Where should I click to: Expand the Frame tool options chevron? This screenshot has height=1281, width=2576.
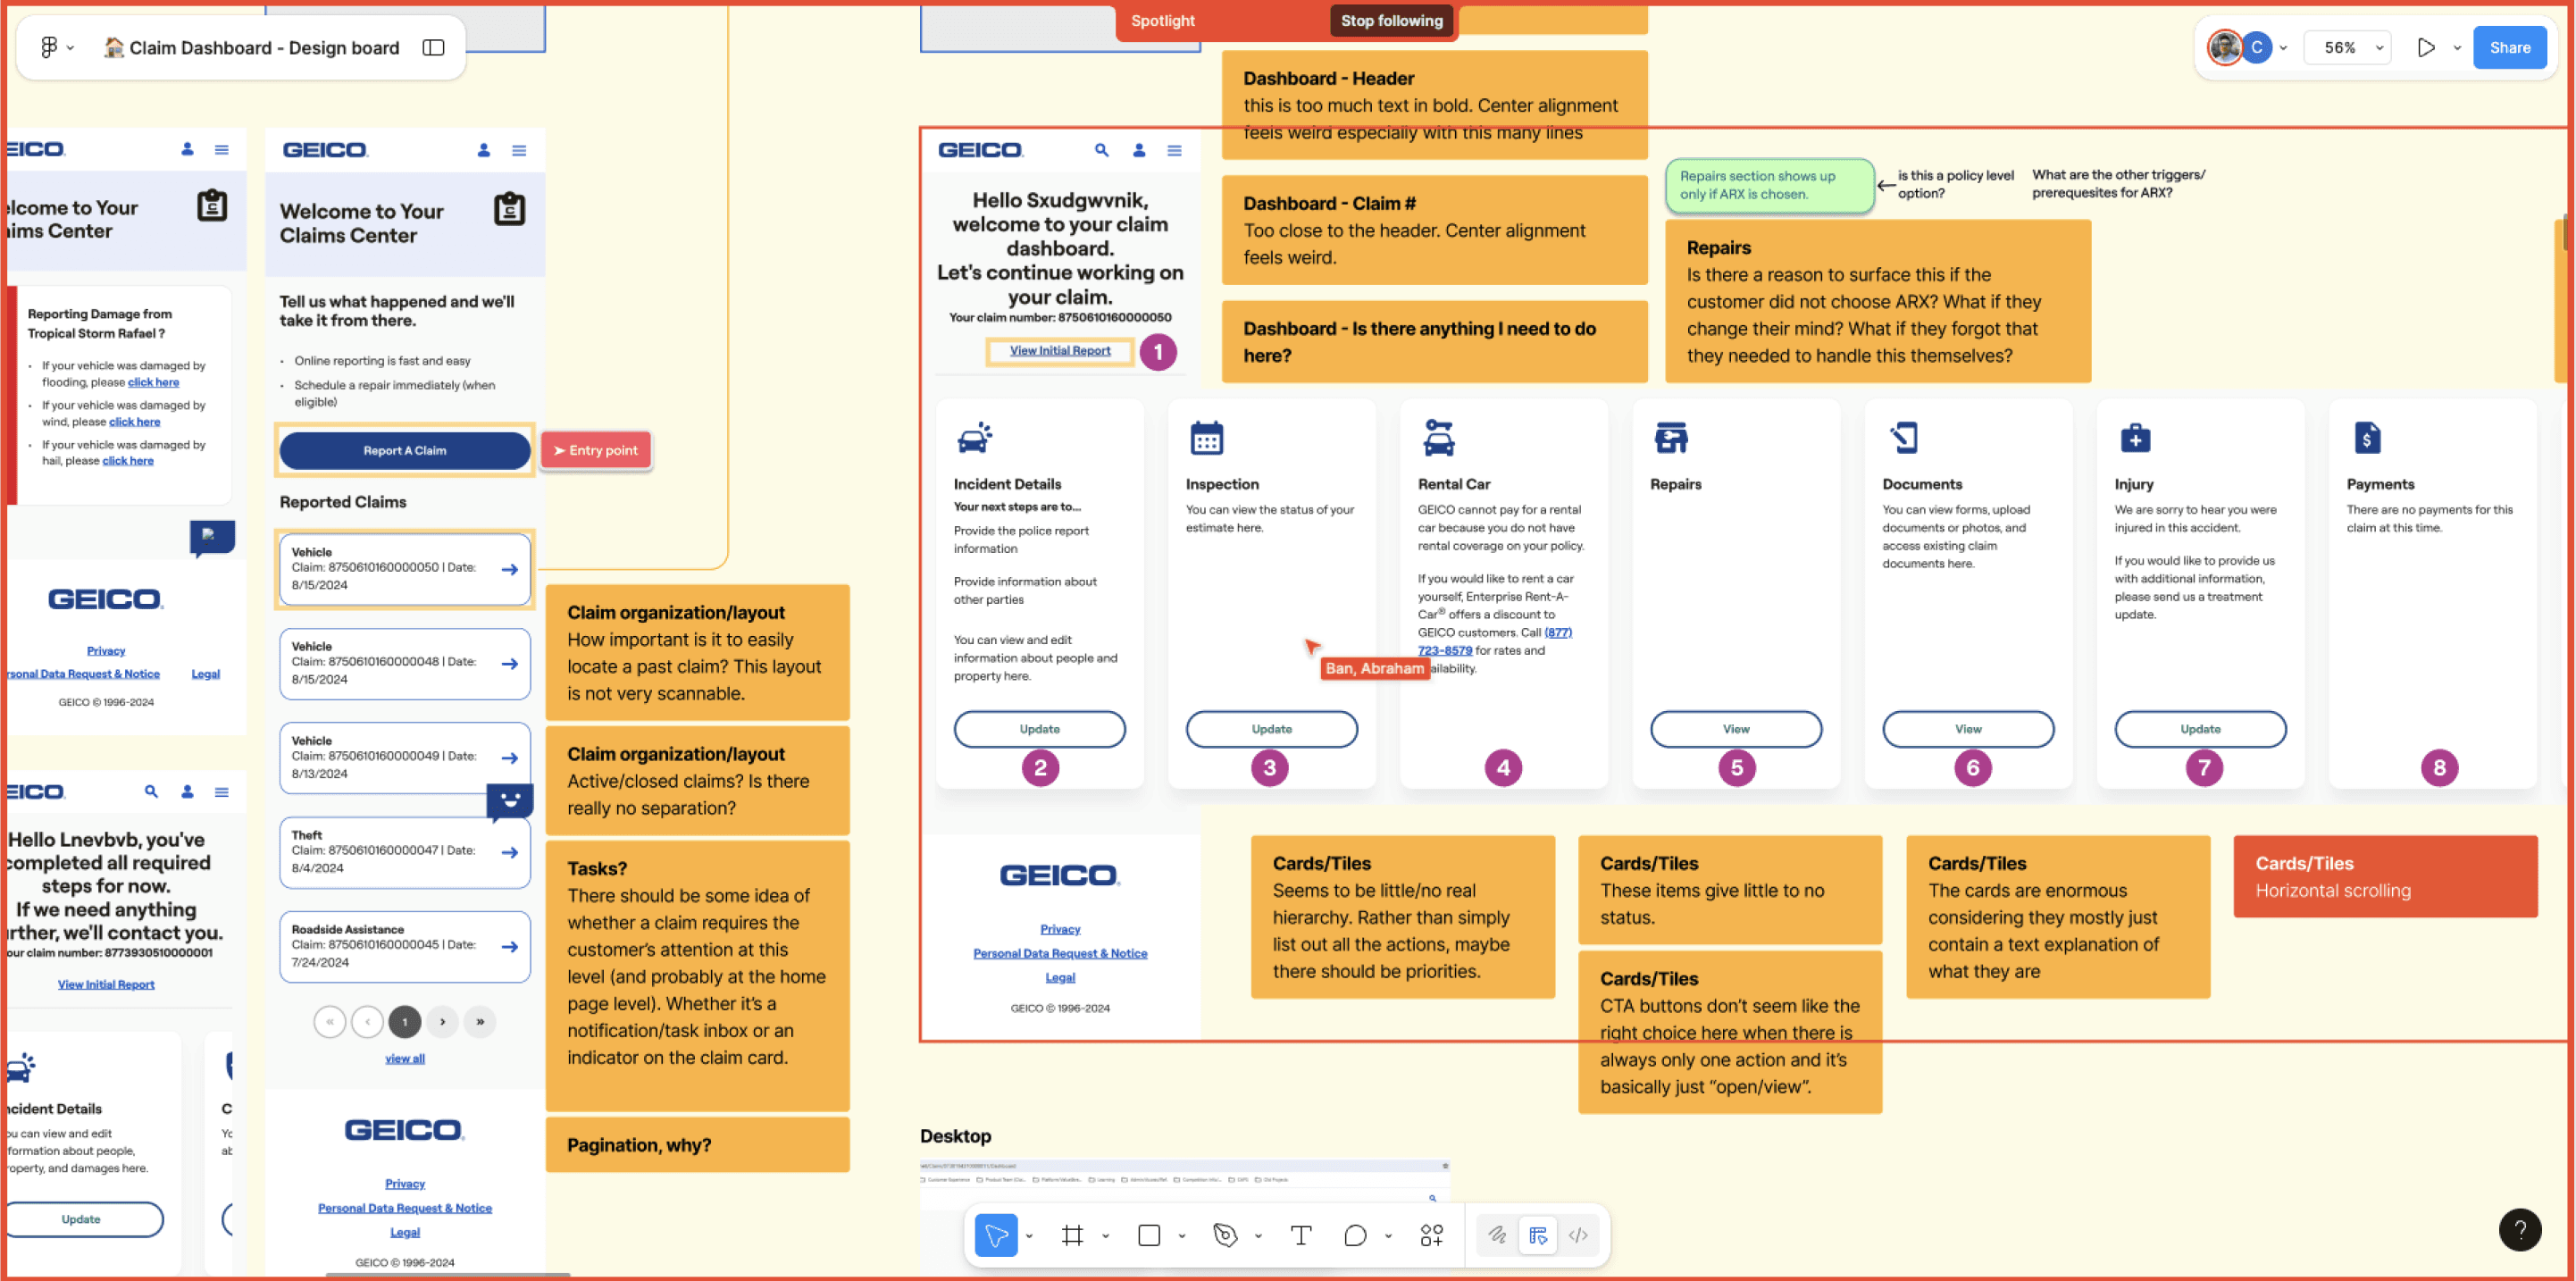pyautogui.click(x=1105, y=1237)
